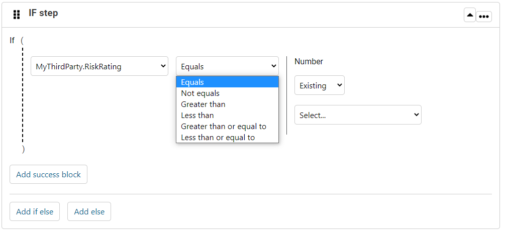This screenshot has height=231, width=505.
Task: Choose Not equals from the operator list
Action: pyautogui.click(x=228, y=93)
